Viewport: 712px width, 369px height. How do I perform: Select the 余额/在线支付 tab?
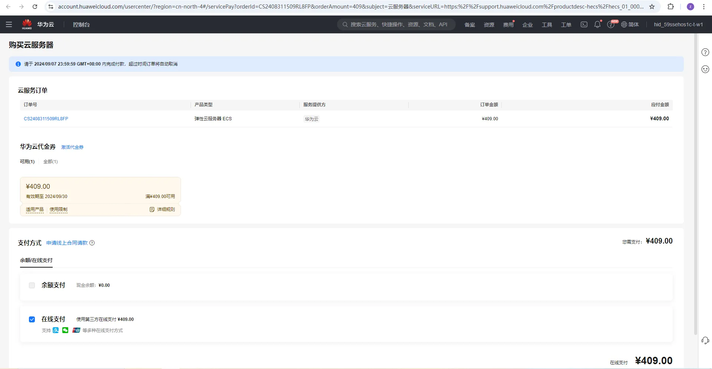click(x=36, y=260)
